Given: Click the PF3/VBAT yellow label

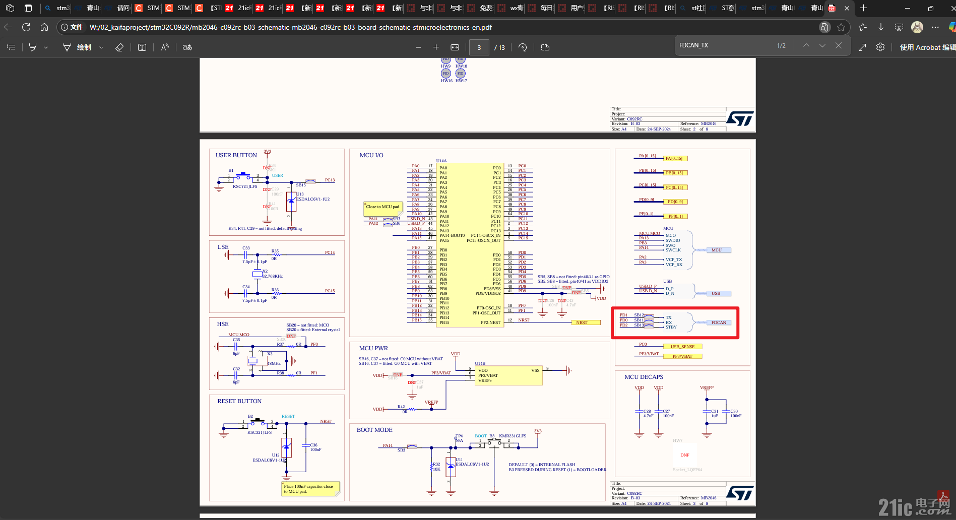Looking at the screenshot, I should (x=682, y=356).
